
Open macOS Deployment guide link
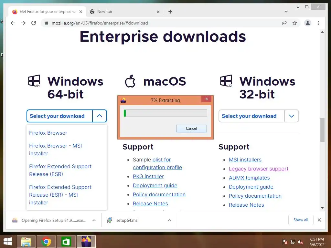(x=155, y=185)
